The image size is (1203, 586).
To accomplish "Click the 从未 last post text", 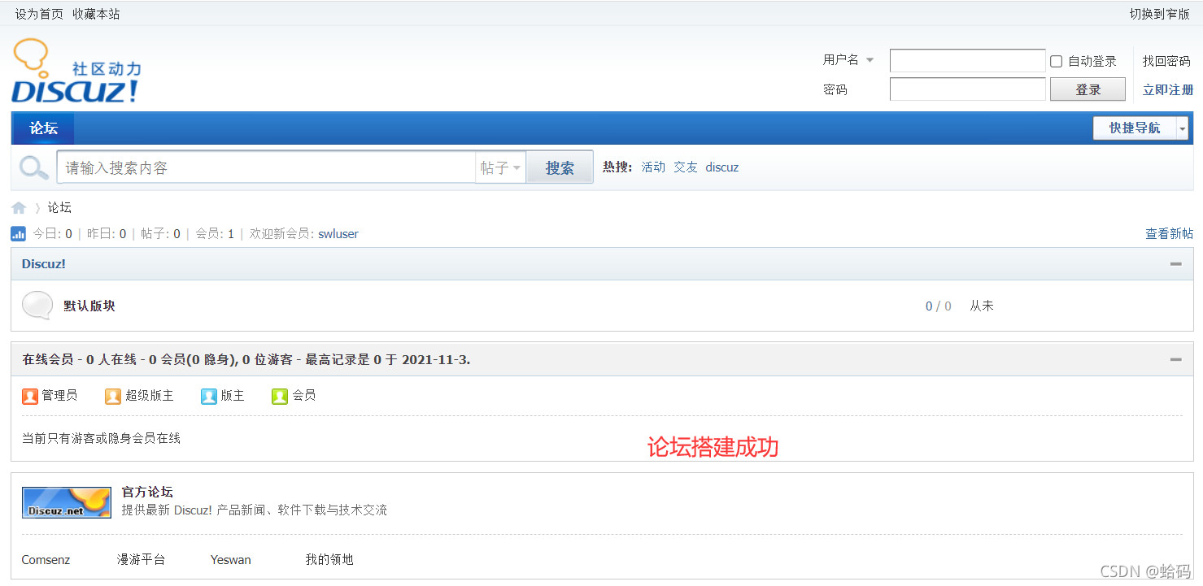I will pyautogui.click(x=982, y=306).
